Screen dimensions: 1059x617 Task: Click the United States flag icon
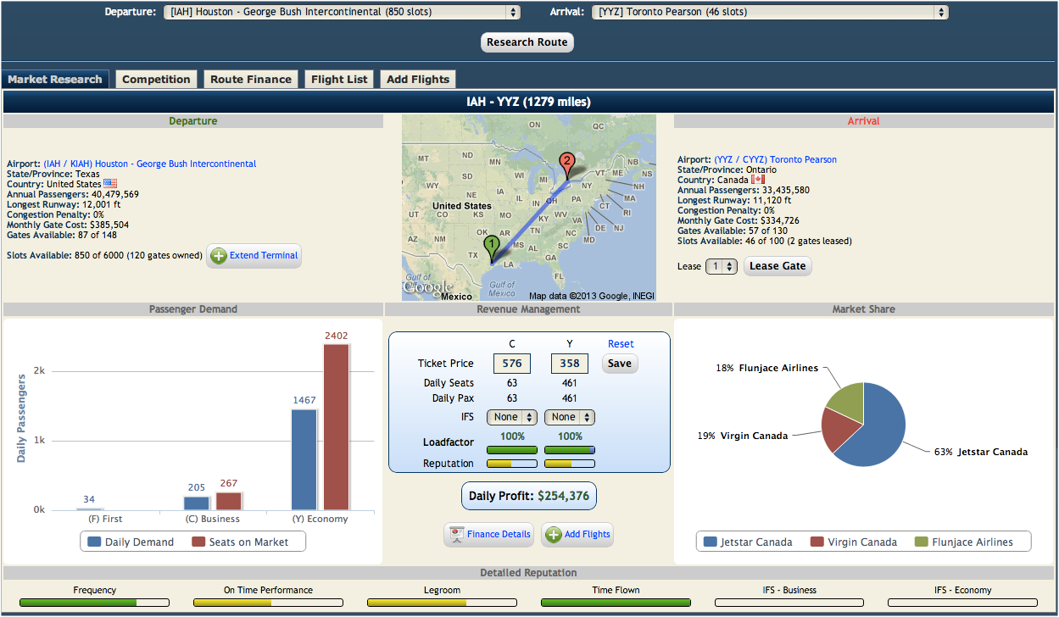[110, 184]
